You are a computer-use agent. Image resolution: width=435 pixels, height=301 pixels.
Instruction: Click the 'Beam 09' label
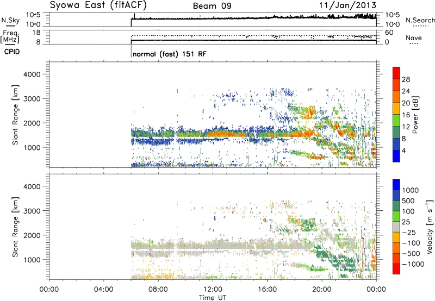click(x=212, y=6)
